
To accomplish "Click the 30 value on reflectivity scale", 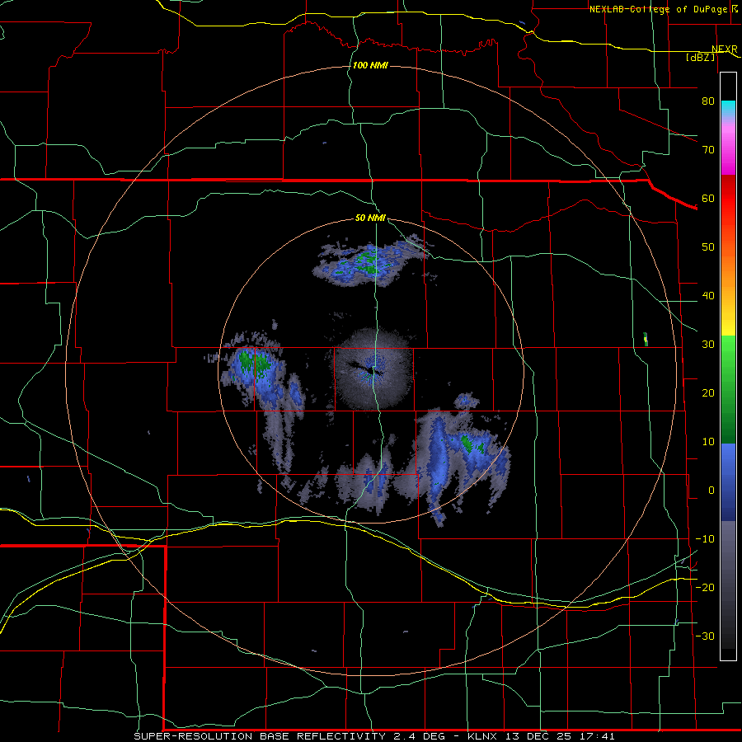I will point(708,345).
